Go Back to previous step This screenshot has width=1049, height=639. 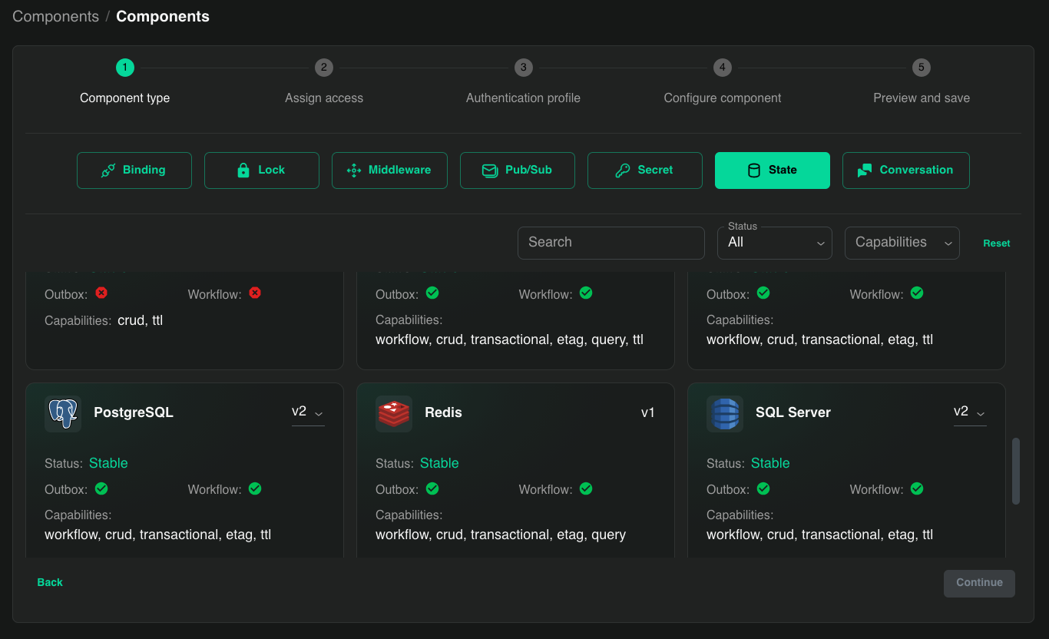(50, 582)
